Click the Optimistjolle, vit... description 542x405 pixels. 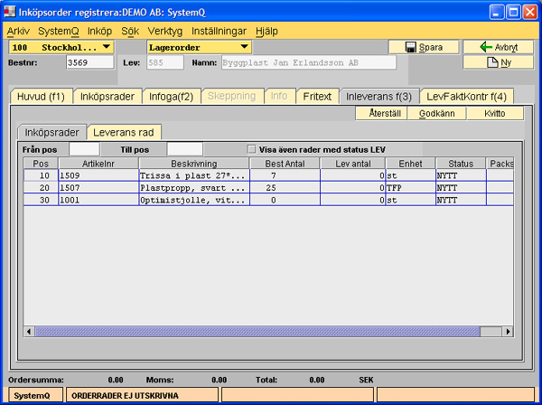194,200
